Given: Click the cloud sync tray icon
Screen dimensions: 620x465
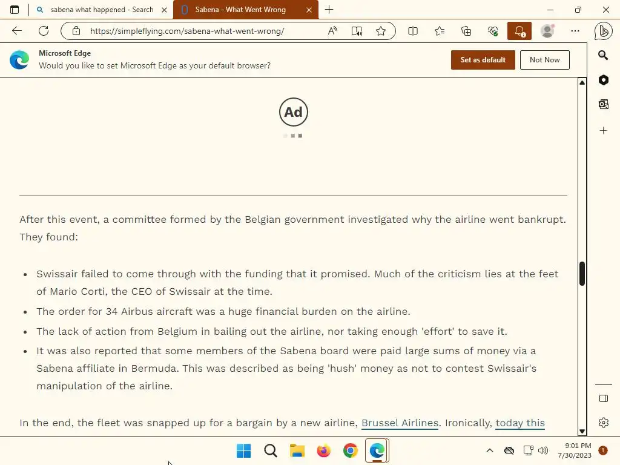Looking at the screenshot, I should (509, 450).
